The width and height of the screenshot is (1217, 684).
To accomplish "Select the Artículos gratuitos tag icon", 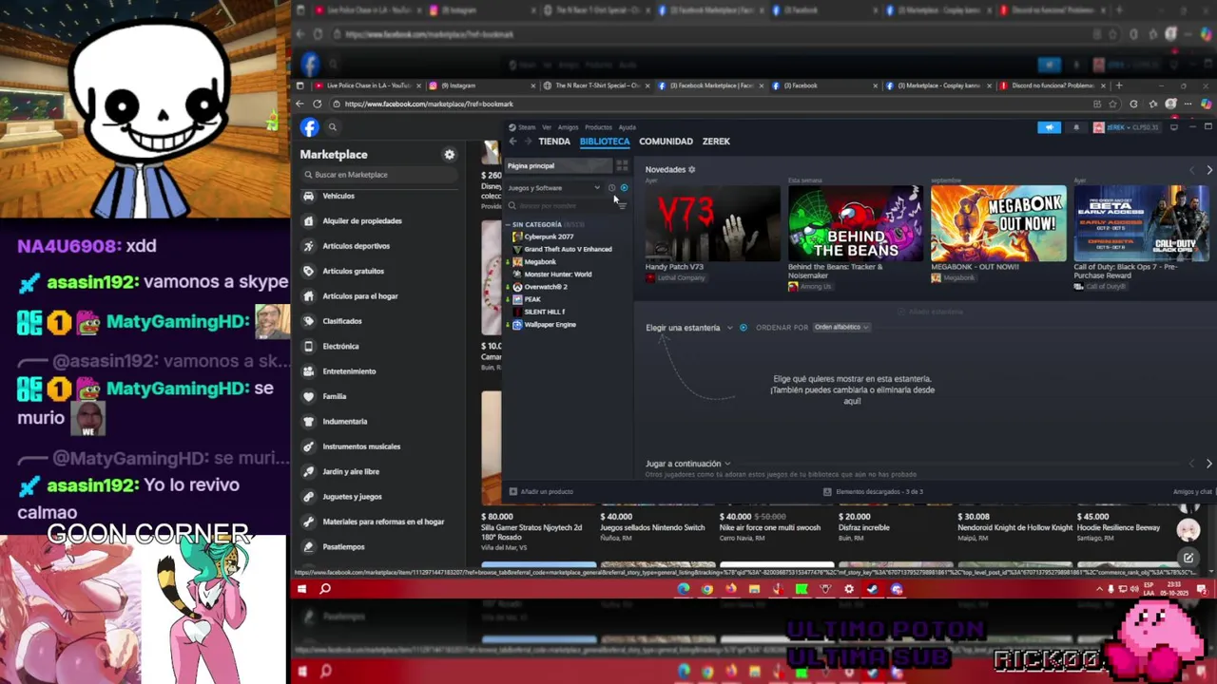I will [308, 271].
